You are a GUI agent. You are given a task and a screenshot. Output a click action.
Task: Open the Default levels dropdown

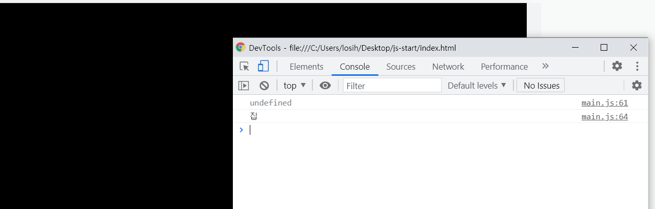point(477,86)
